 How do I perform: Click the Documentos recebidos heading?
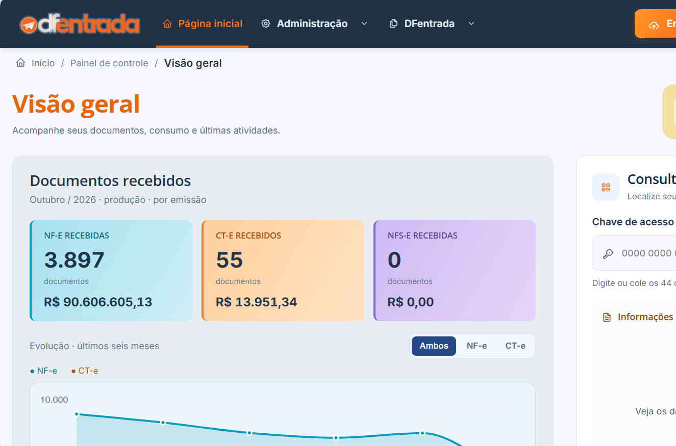pos(110,181)
